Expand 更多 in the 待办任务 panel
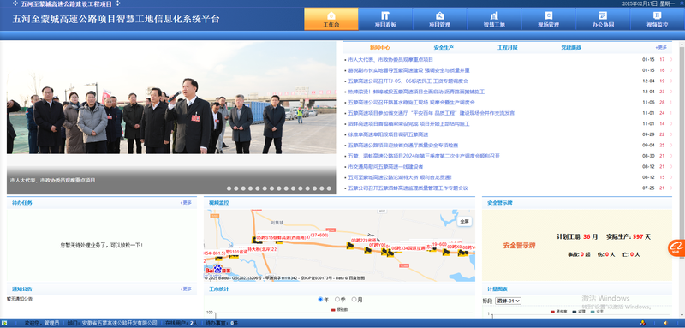685x328 pixels. click(x=186, y=203)
